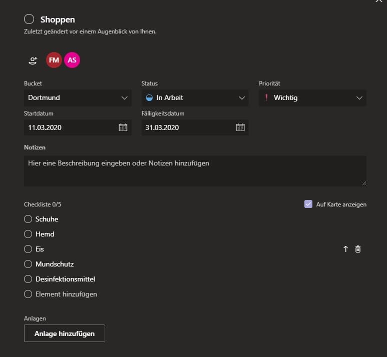Click the AS member avatar
The image size is (387, 357).
click(72, 60)
